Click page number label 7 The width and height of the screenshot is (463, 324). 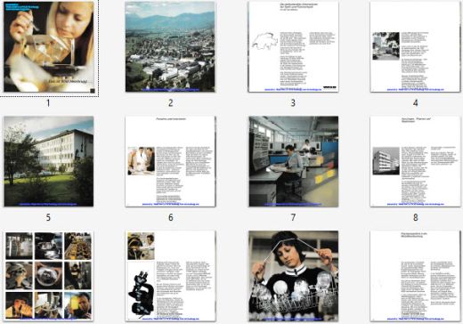click(x=293, y=217)
